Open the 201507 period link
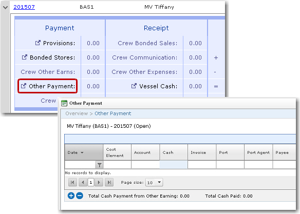Image resolution: width=300 pixels, height=214 pixels. tap(24, 7)
